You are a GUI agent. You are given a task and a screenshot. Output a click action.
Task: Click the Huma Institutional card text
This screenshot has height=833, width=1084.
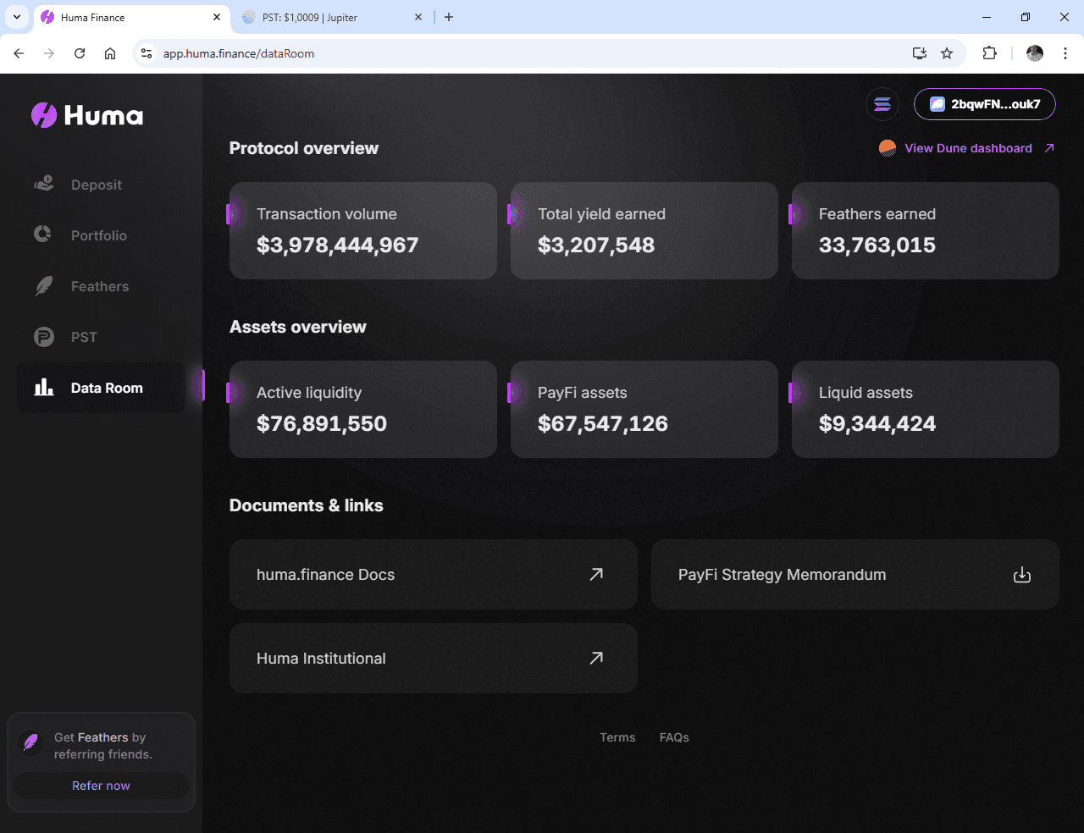click(x=321, y=659)
